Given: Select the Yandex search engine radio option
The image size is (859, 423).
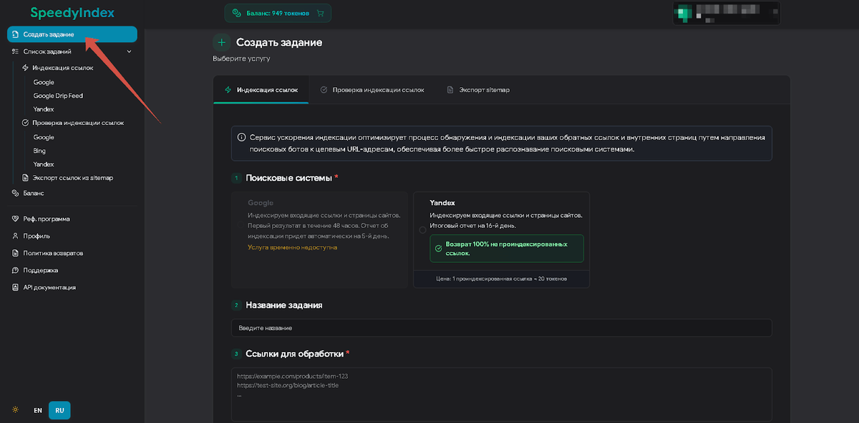Looking at the screenshot, I should coord(422,230).
